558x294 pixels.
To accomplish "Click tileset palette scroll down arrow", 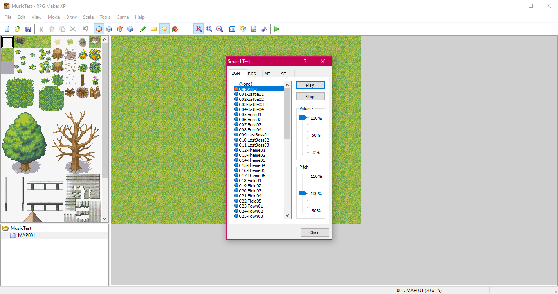I will pyautogui.click(x=104, y=219).
